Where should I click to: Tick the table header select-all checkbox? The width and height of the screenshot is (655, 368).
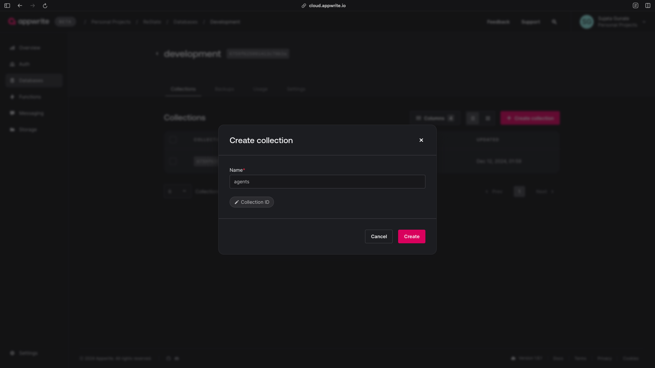click(x=173, y=139)
